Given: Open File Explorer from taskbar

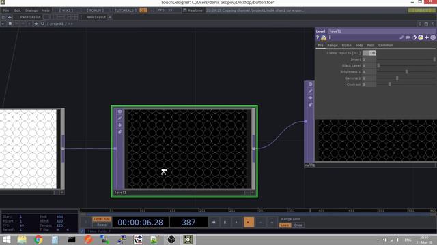Looking at the screenshot, I should pos(22,240).
